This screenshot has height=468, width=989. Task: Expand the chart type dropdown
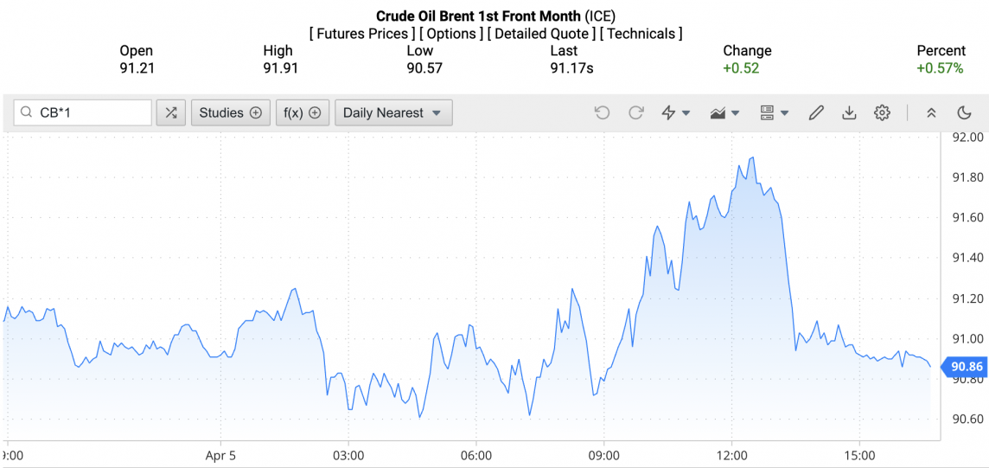pyautogui.click(x=724, y=112)
